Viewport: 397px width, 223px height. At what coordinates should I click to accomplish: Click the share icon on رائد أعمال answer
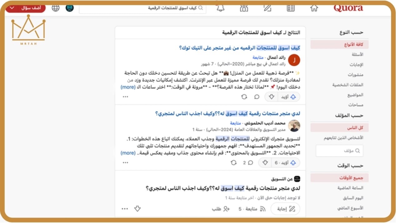coord(244,97)
